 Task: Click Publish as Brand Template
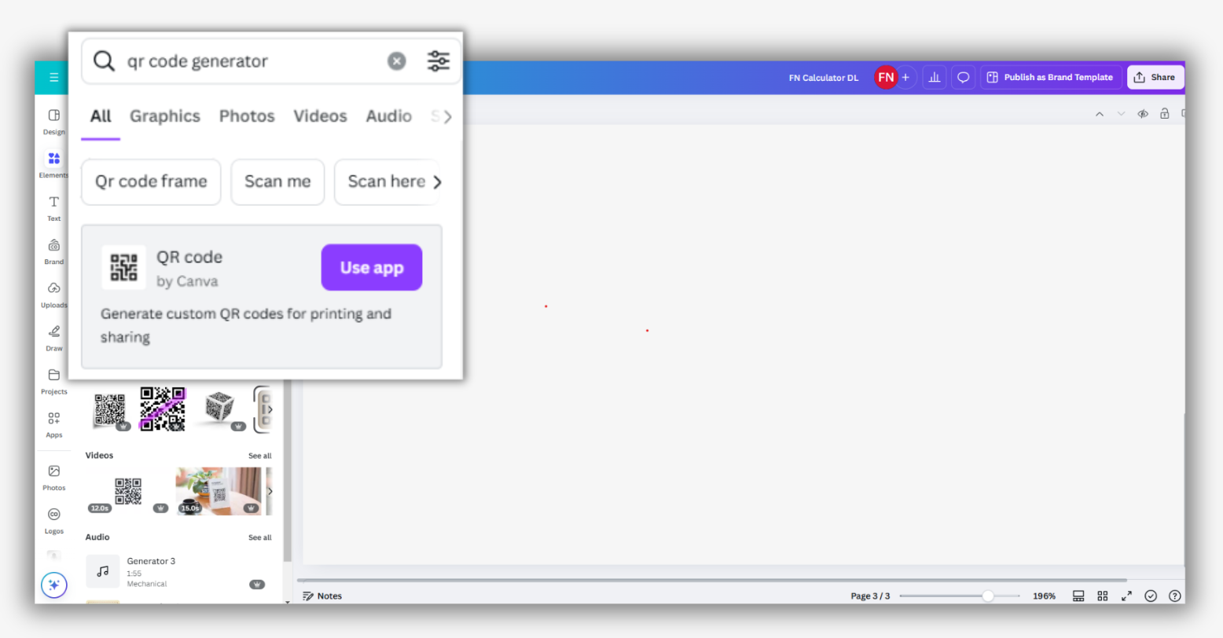pyautogui.click(x=1050, y=77)
